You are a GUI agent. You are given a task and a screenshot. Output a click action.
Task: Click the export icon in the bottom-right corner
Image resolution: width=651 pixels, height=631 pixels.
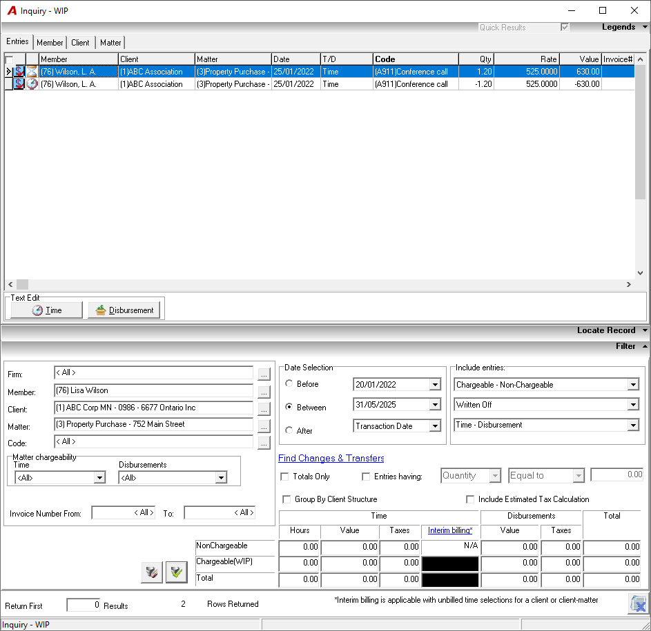[x=637, y=603]
